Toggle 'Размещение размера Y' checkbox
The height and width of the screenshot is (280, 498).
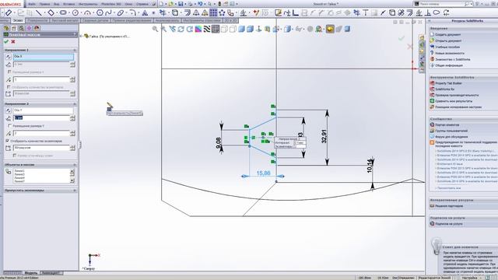tap(10, 126)
